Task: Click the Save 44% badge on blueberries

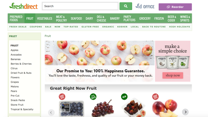Action: (62, 97)
